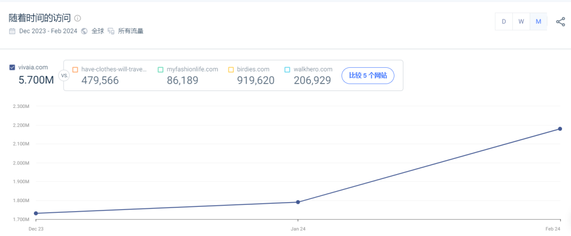Check the birdies.com checkbox
Screen dimensions: 571x236
pyautogui.click(x=231, y=69)
